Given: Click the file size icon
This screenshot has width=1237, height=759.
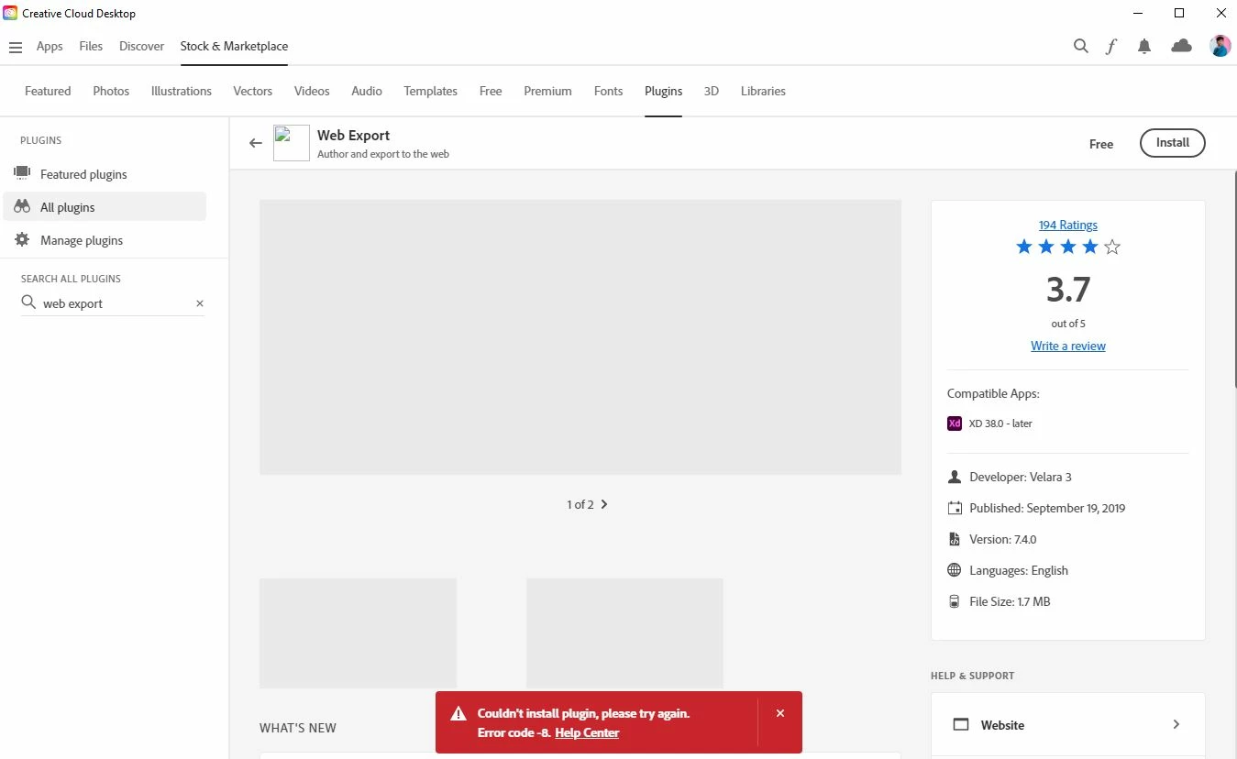Looking at the screenshot, I should tap(955, 601).
